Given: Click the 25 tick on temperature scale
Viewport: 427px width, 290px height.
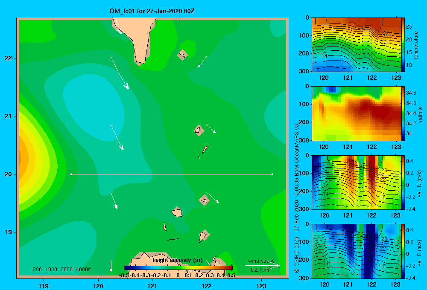Looking at the screenshot, I should (409, 27).
